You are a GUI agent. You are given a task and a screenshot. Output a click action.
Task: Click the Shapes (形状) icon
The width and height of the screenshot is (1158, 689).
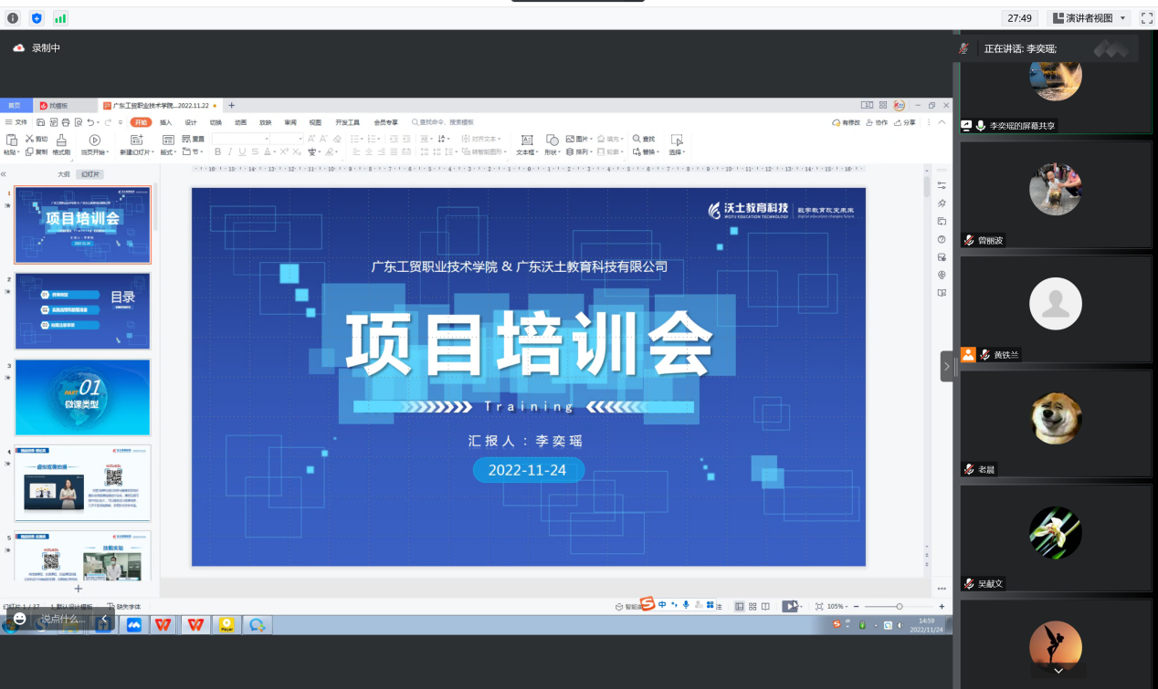552,140
